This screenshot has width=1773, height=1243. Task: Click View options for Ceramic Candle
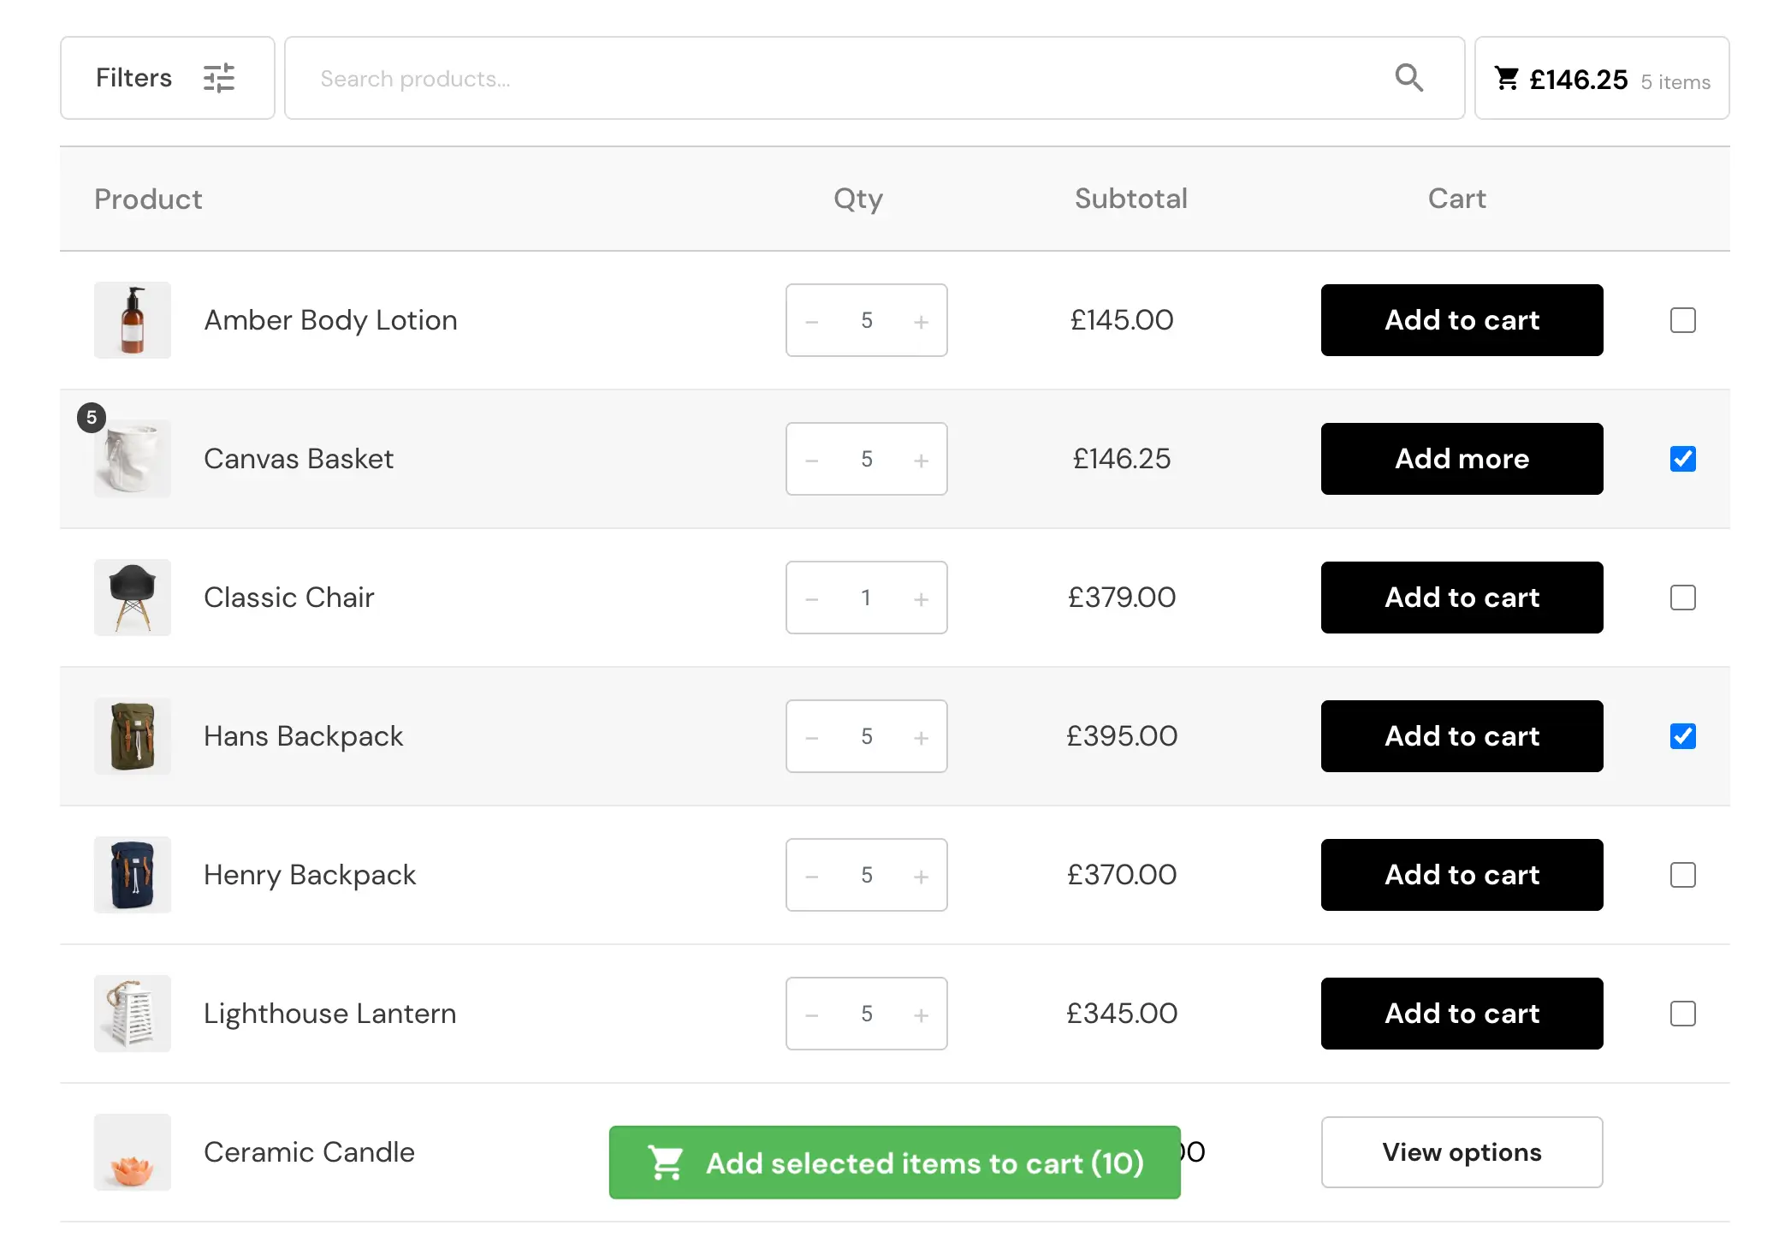(x=1462, y=1152)
